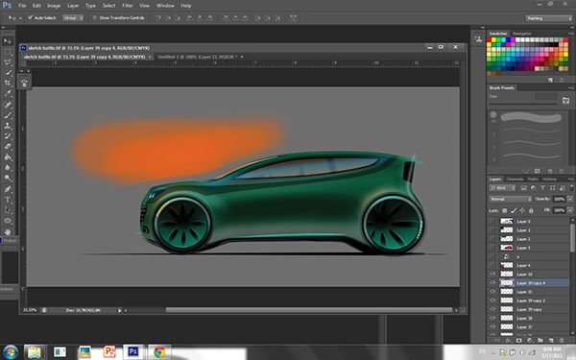
Task: Open Chrome from the Windows taskbar
Action: (159, 352)
